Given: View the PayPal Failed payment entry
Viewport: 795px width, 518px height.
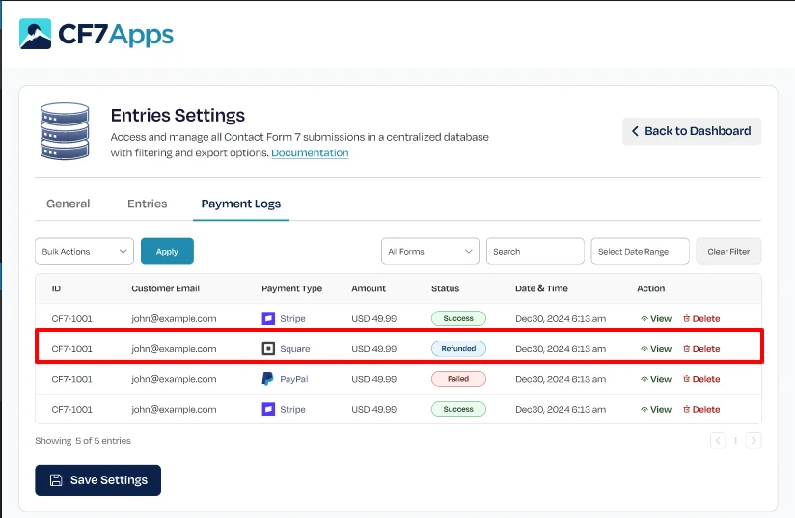Looking at the screenshot, I should (656, 379).
